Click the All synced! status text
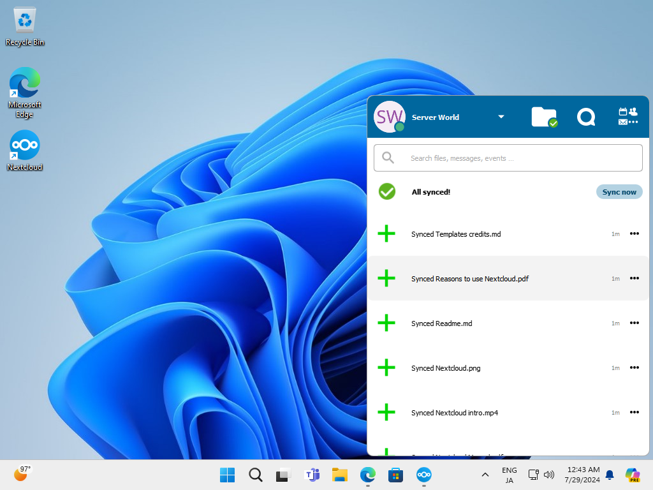The height and width of the screenshot is (490, 653). (430, 192)
